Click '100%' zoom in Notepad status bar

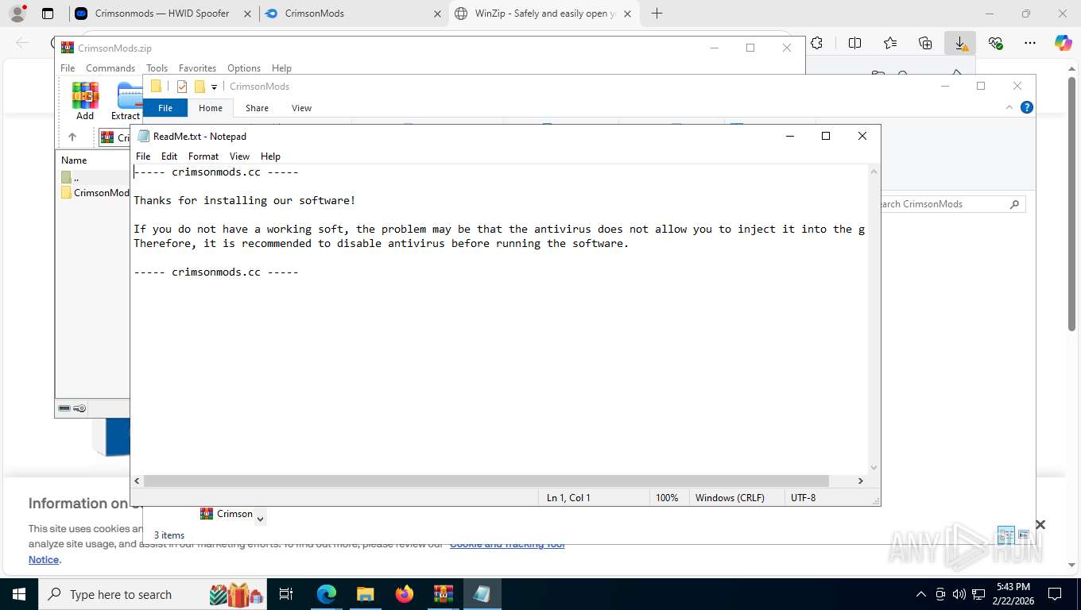667,498
